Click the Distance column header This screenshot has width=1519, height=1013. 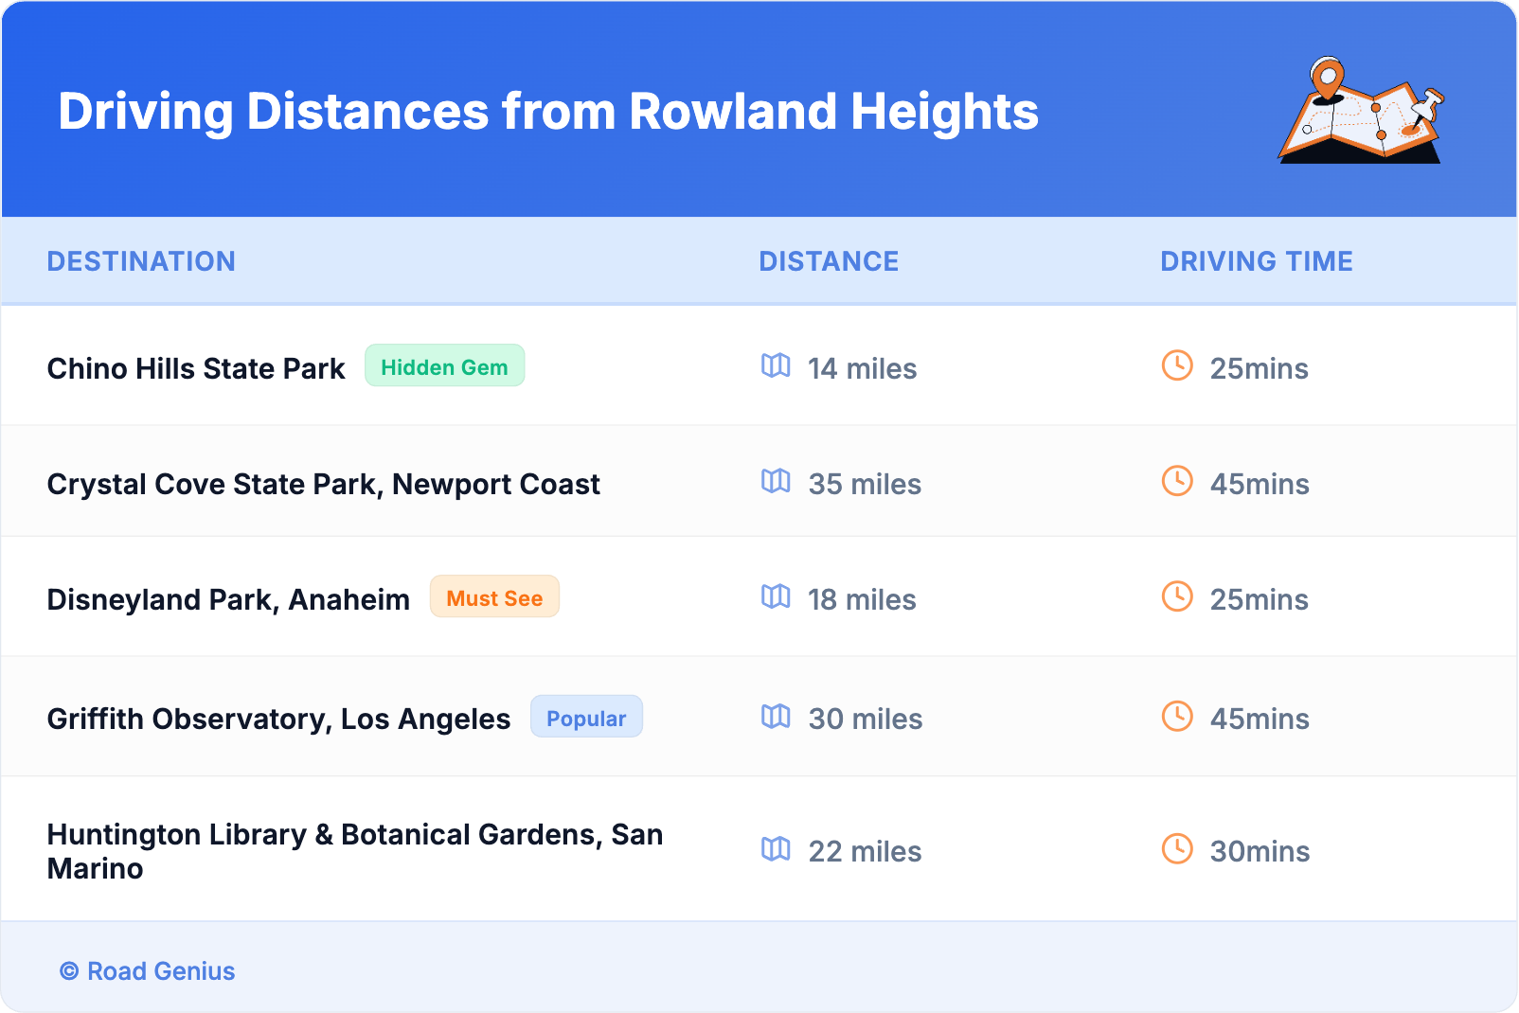[829, 261]
